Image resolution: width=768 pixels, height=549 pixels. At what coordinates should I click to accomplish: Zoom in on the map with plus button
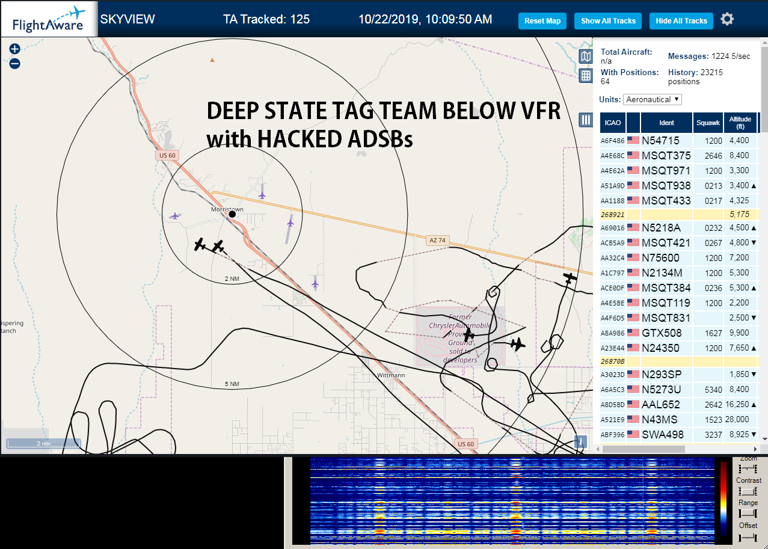click(15, 49)
